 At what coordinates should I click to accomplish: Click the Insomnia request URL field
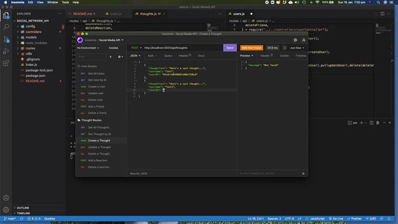(x=182, y=48)
